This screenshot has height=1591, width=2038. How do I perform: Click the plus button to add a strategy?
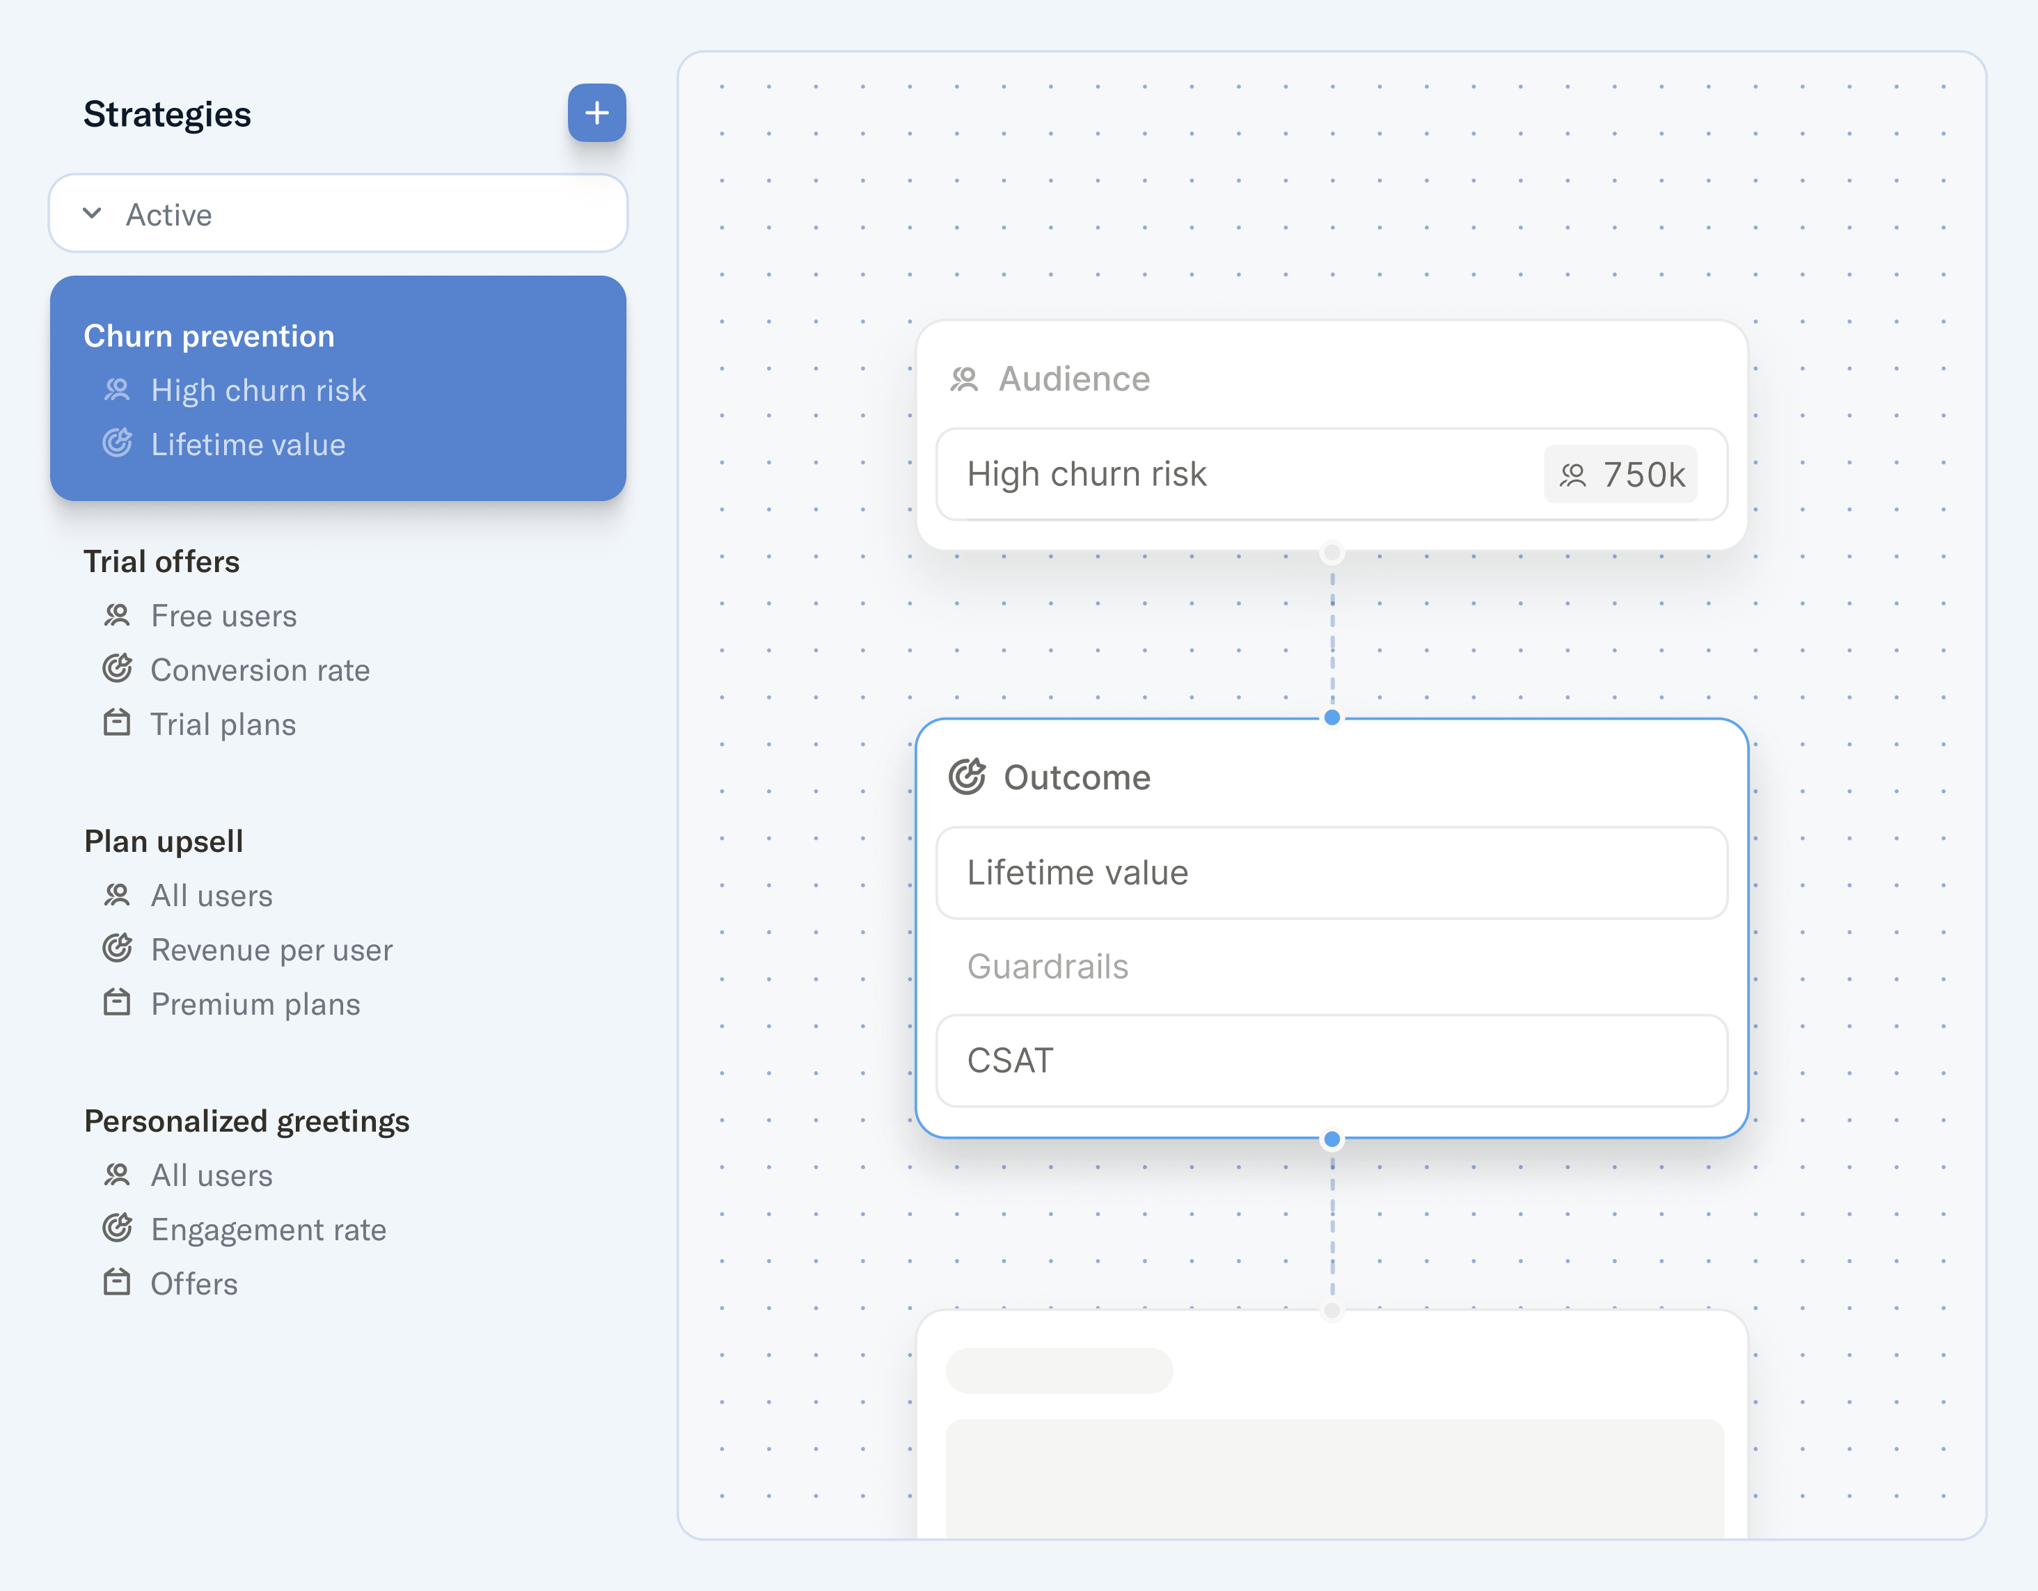pos(597,113)
